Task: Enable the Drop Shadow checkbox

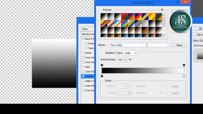Action: point(83,90)
